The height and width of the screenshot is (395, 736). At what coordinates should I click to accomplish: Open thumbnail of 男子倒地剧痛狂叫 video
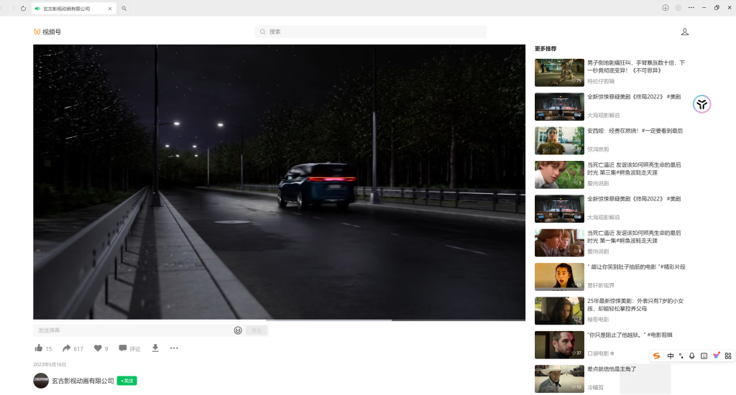coord(559,73)
